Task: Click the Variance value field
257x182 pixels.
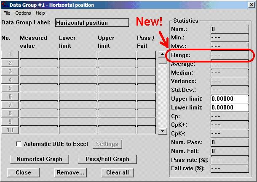Action: 230,81
